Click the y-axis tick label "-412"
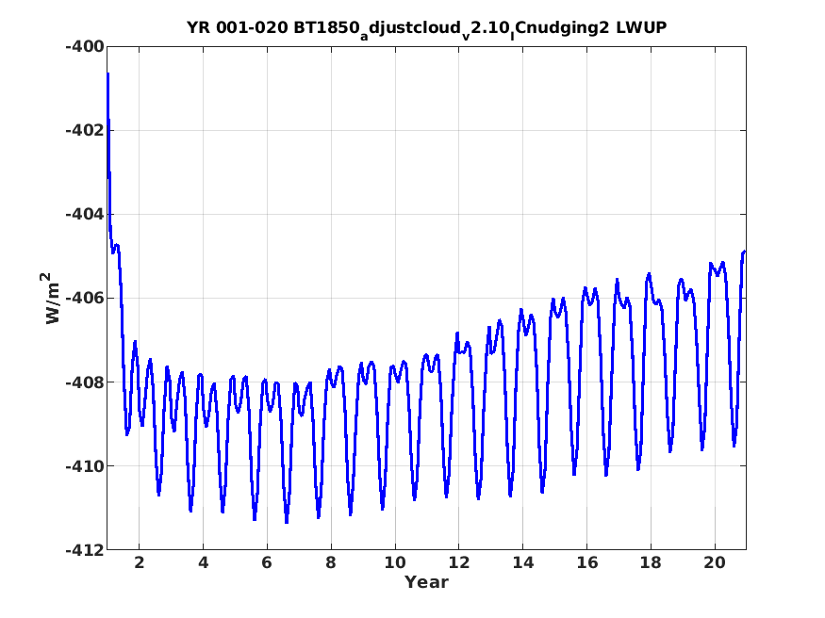This screenshot has height=618, width=825. click(x=85, y=549)
